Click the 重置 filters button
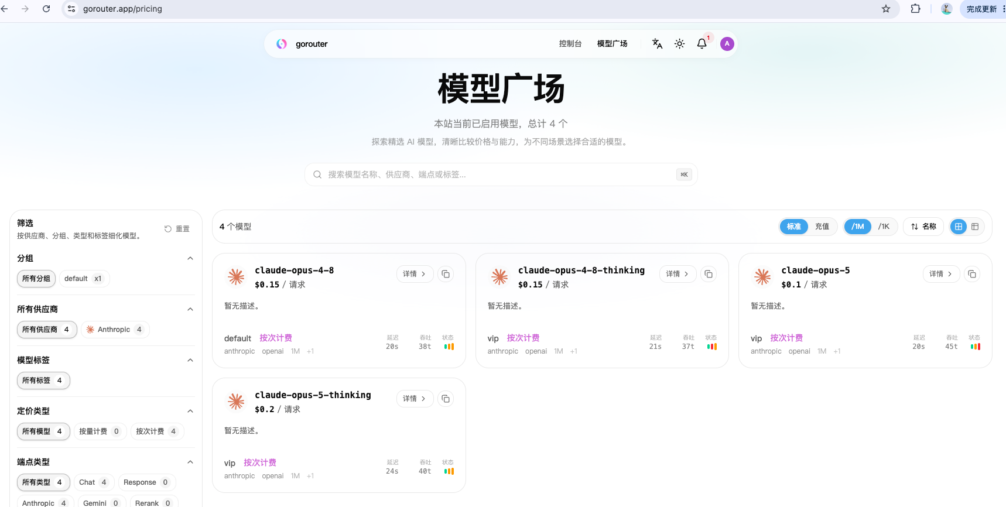This screenshot has height=507, width=1006. 177,229
